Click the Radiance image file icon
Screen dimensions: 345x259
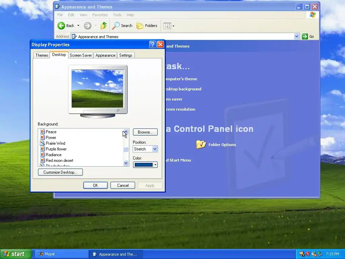[x=42, y=154]
